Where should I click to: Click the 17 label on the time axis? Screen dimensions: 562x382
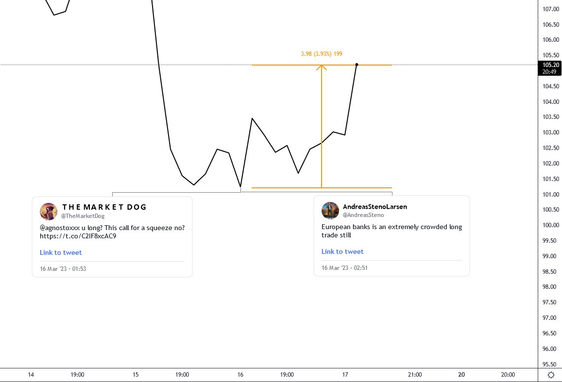click(345, 374)
